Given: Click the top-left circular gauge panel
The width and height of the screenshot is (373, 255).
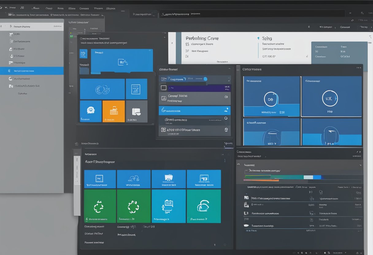Looking at the screenshot, I should 271,97.
